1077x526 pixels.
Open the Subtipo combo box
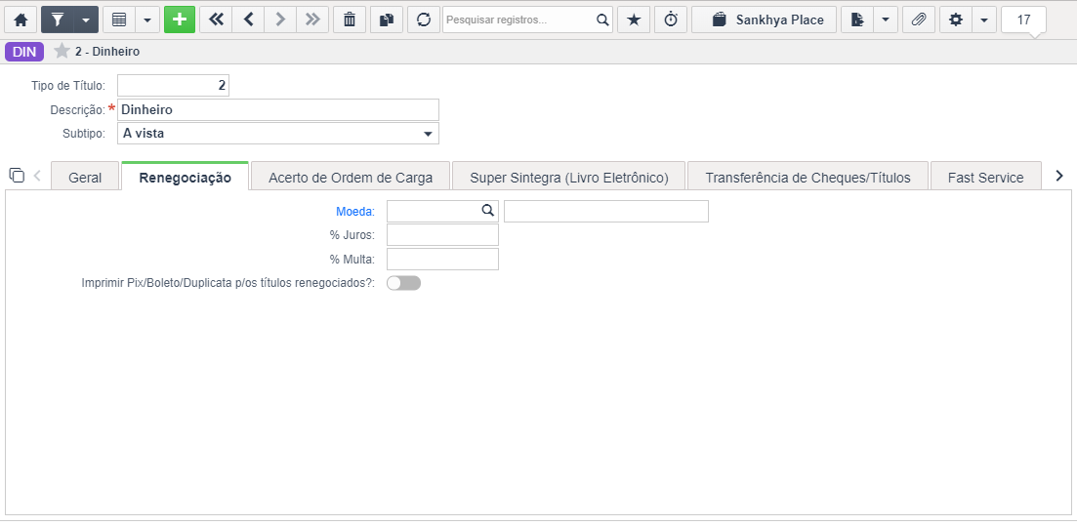click(x=278, y=134)
